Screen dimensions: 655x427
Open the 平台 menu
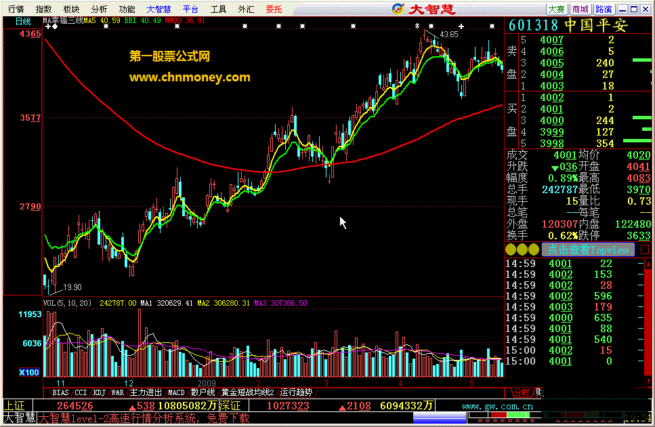[190, 9]
